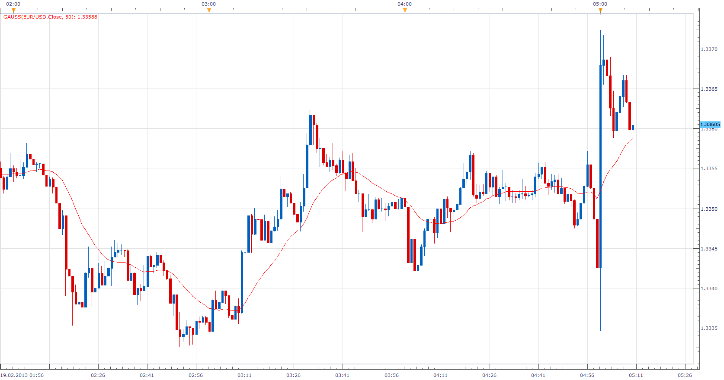Click the 03:41 time axis label
Screen dimensions: 724x380
pos(343,375)
